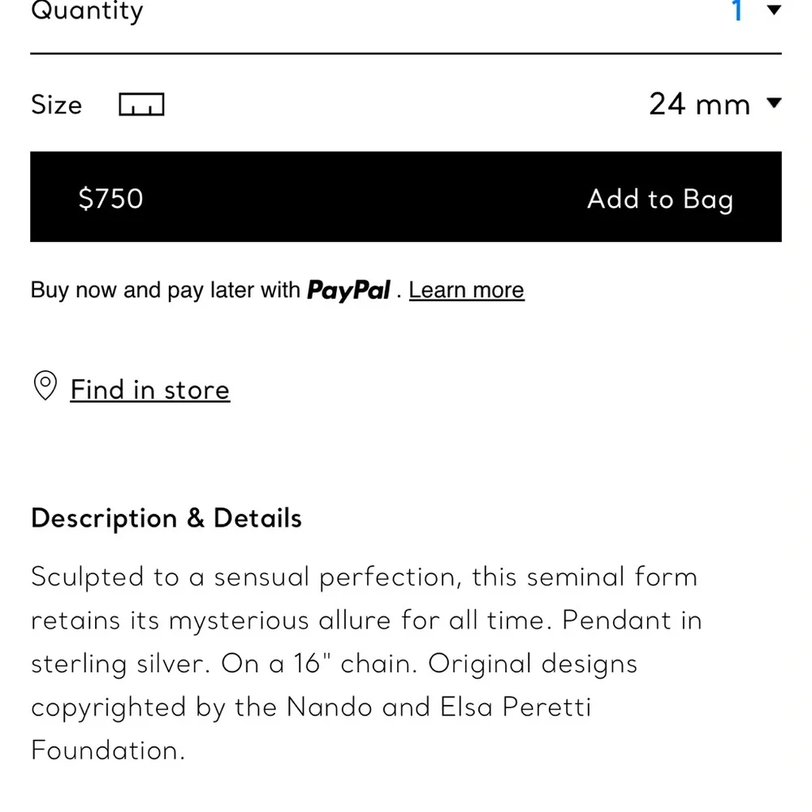Click the $750 price on the button

[x=110, y=198]
